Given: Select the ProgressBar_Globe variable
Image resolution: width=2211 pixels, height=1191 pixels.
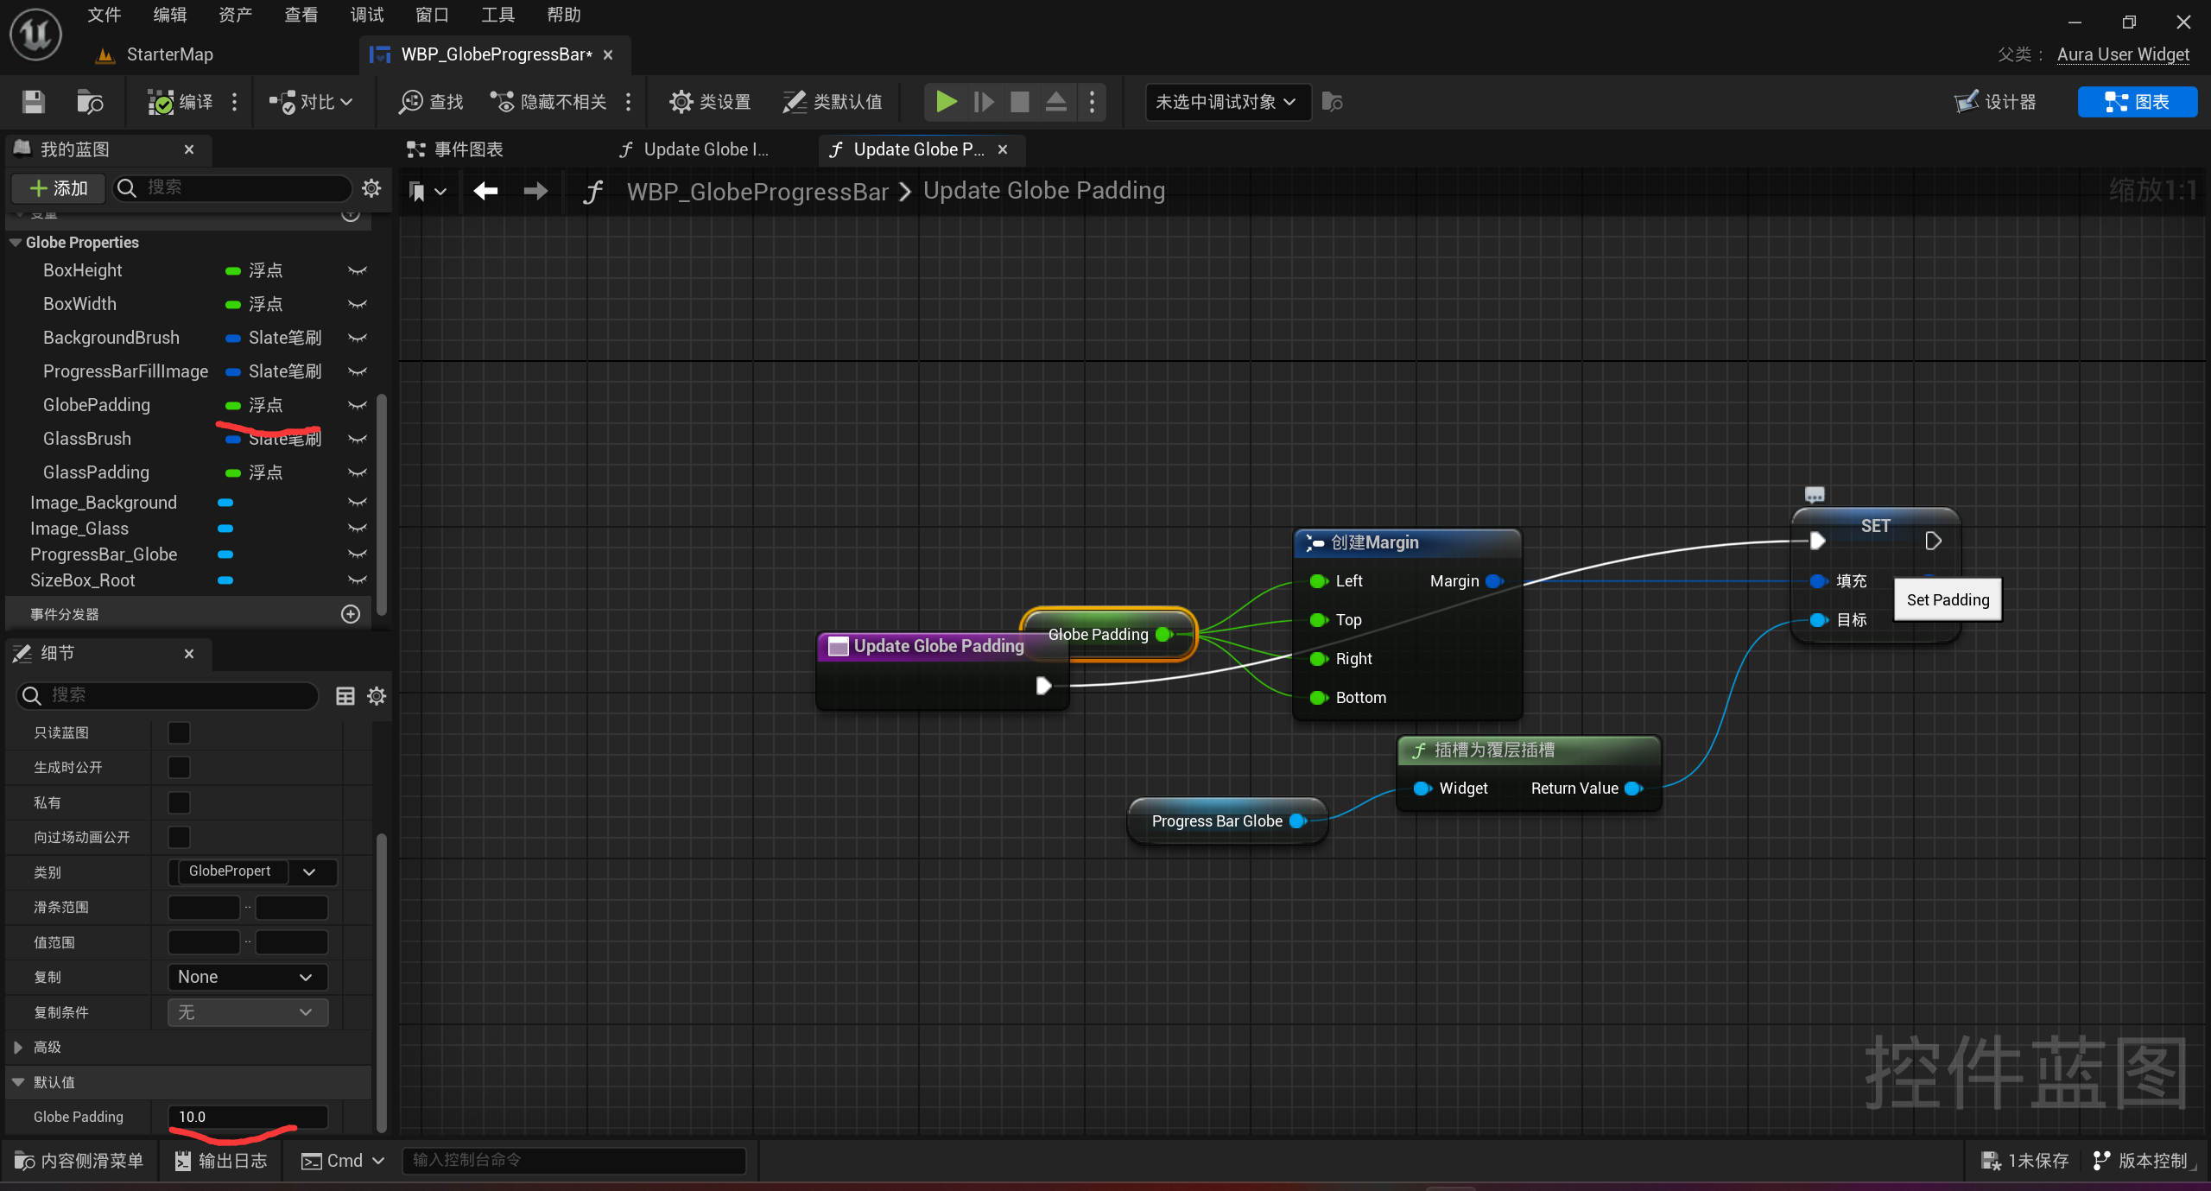Looking at the screenshot, I should point(104,554).
